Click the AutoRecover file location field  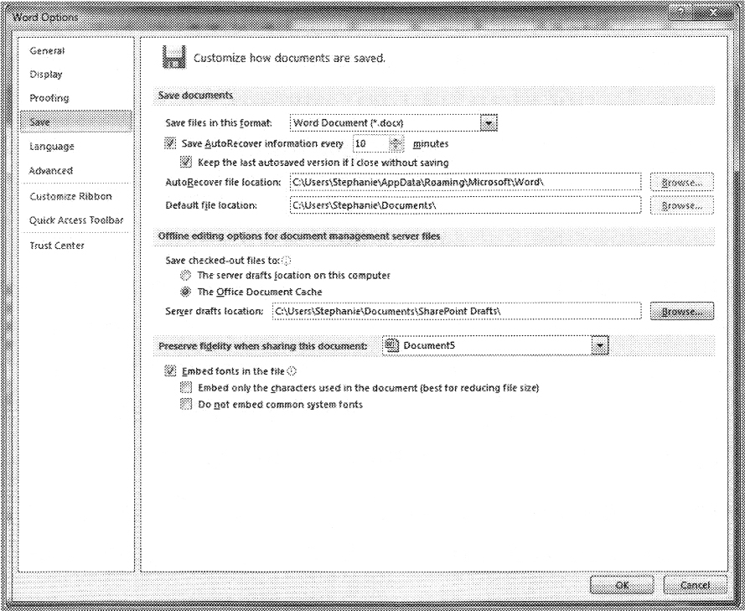click(465, 182)
